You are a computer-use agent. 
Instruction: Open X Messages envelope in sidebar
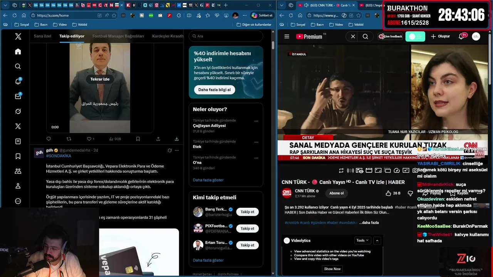(18, 96)
